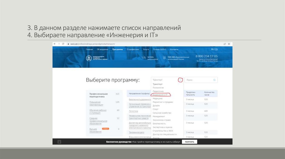Viewport: 285px width, 159px height.
Task: Select Инженерия и IT direction
Action: 160,95
